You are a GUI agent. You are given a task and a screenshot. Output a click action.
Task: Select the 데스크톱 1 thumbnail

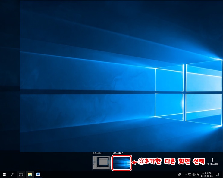[101, 163]
